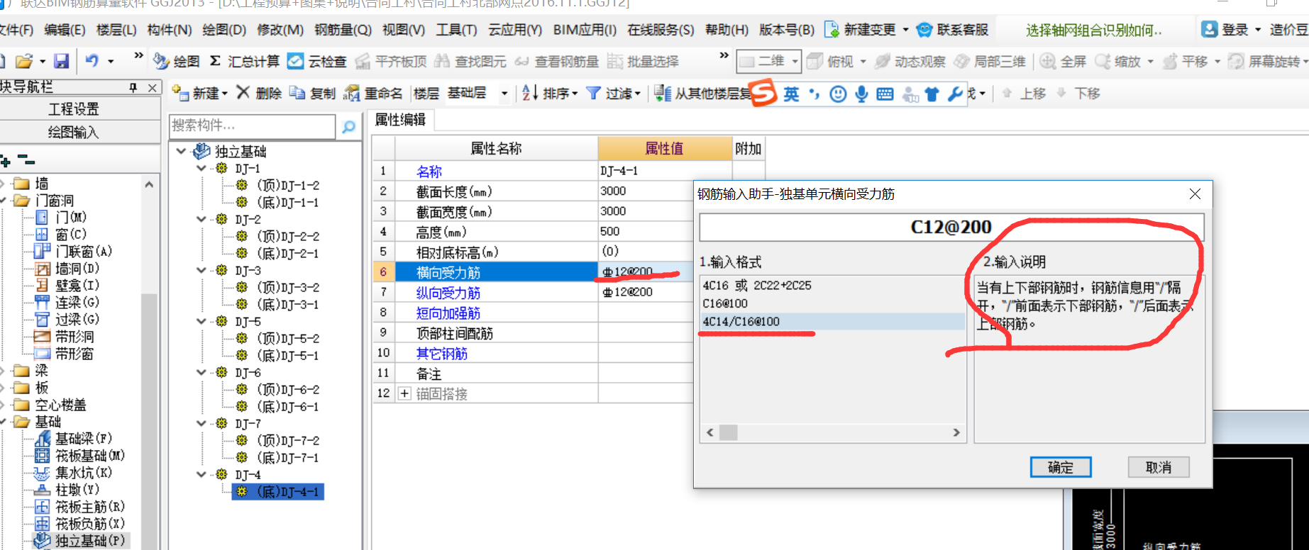
Task: Click 复制 copy component button
Action: coord(312,93)
